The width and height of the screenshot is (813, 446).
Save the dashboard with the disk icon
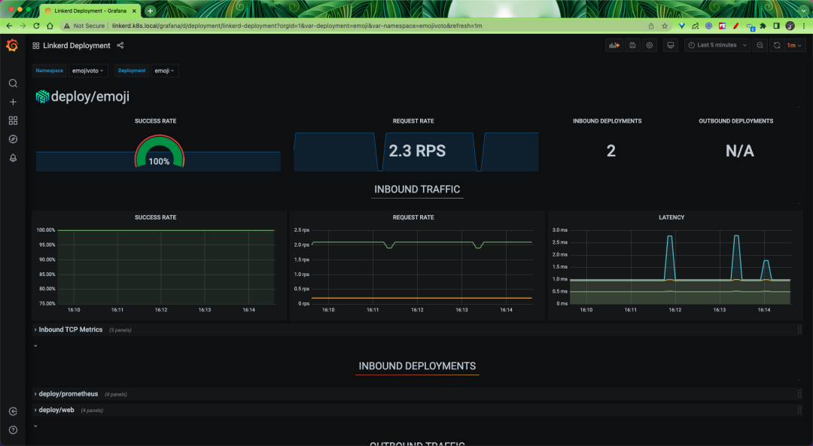coord(632,46)
